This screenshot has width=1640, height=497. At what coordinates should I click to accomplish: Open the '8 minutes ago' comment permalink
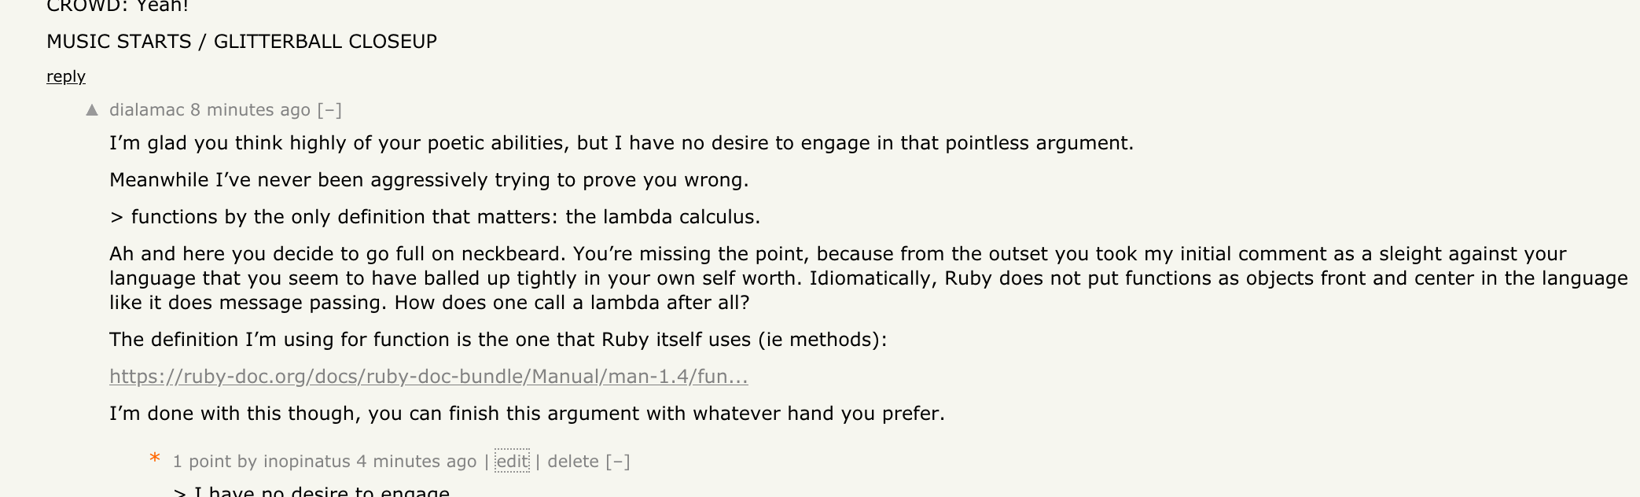251,110
